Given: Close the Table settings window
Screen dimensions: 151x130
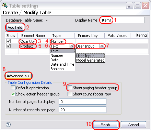Looking at the screenshot, I should point(145,6).
